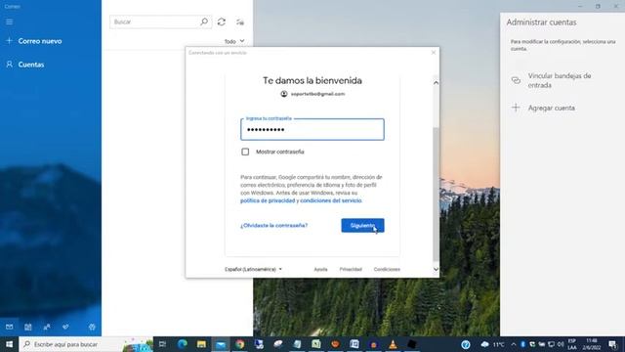Click Vincular bandejas de entrada
The width and height of the screenshot is (625, 352).
click(560, 80)
